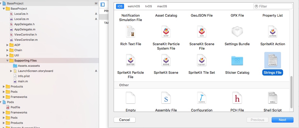Select the Asset Catalog template label

tap(166, 15)
